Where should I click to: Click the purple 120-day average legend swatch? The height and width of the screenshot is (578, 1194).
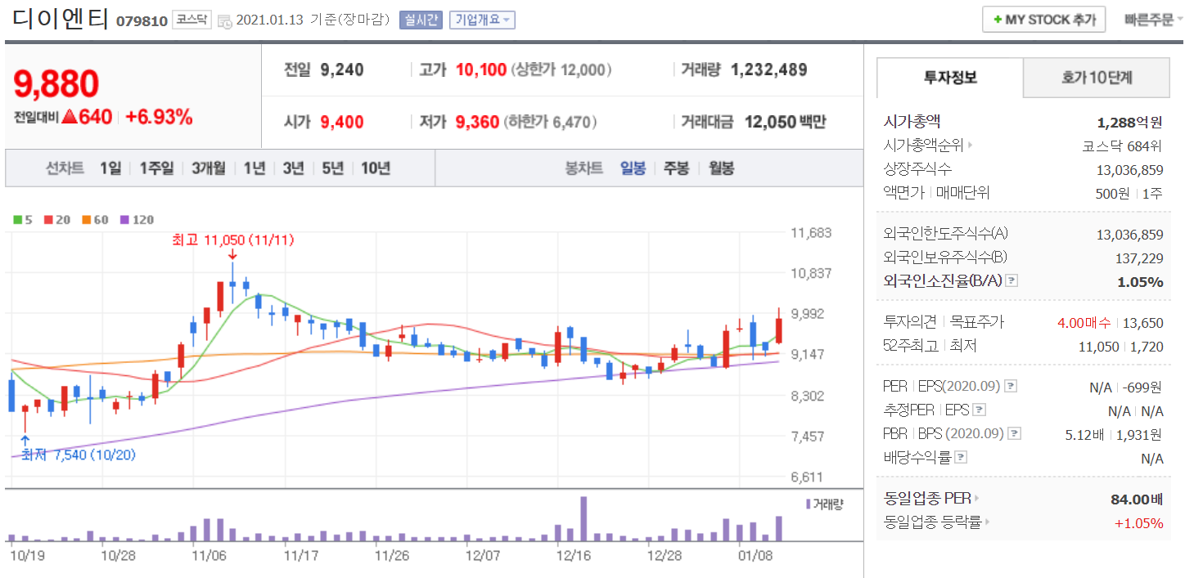124,220
